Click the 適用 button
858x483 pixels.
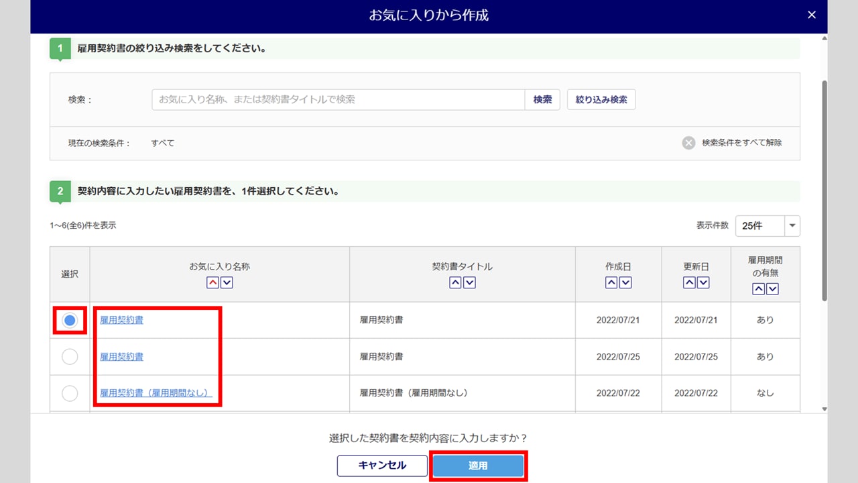[478, 466]
